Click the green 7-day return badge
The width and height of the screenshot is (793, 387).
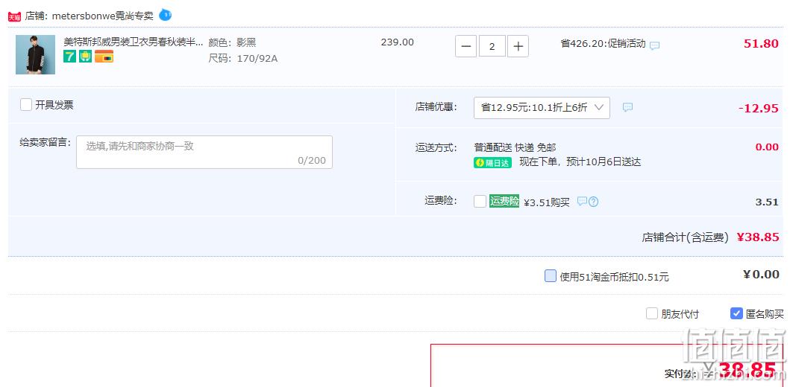(70, 56)
